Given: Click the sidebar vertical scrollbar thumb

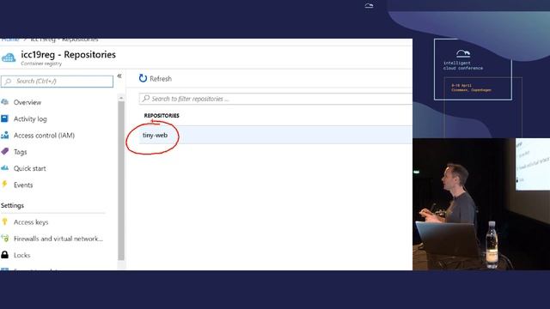Looking at the screenshot, I should click(121, 180).
